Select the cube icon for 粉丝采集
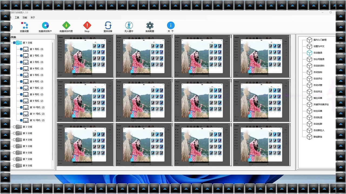The image size is (346, 194). [309, 111]
